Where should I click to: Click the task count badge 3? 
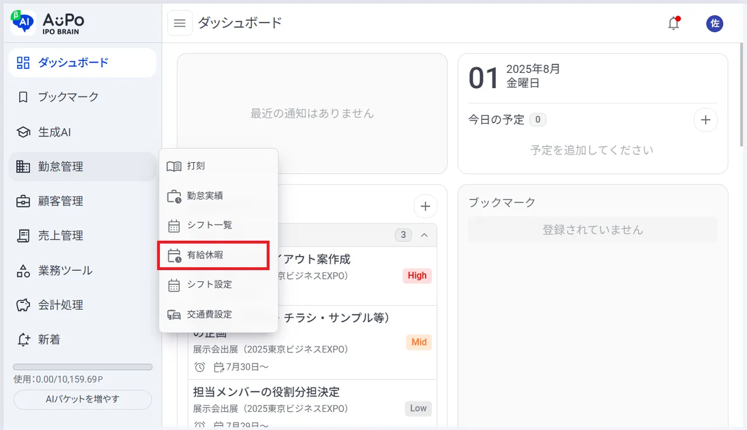(403, 235)
